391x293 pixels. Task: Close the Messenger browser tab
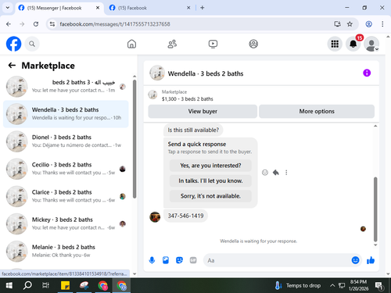98,8
